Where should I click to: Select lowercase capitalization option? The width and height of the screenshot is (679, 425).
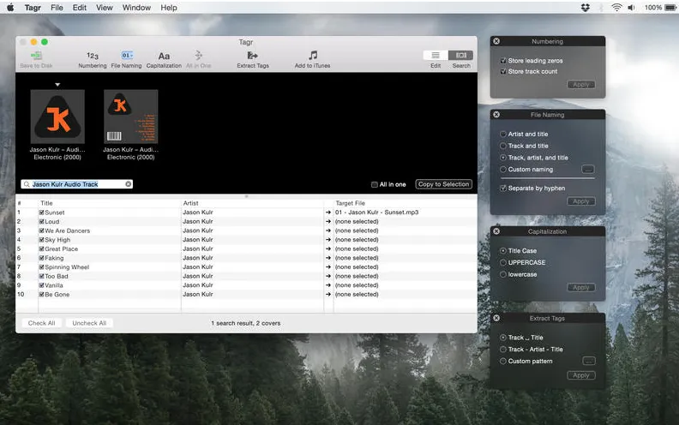coord(502,274)
